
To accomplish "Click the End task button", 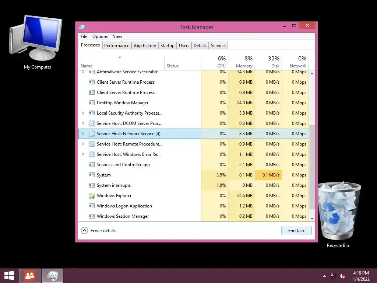I will click(296, 231).
